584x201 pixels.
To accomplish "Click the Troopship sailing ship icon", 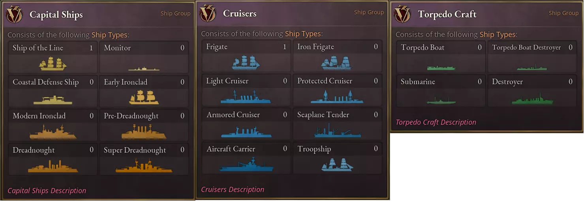I will click(x=337, y=164).
